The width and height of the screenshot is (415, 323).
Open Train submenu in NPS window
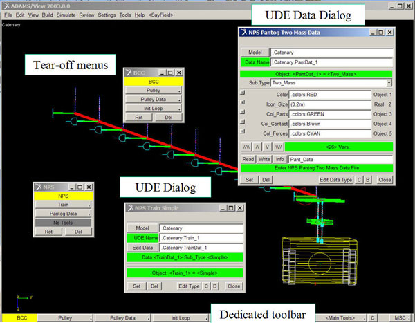pyautogui.click(x=63, y=205)
